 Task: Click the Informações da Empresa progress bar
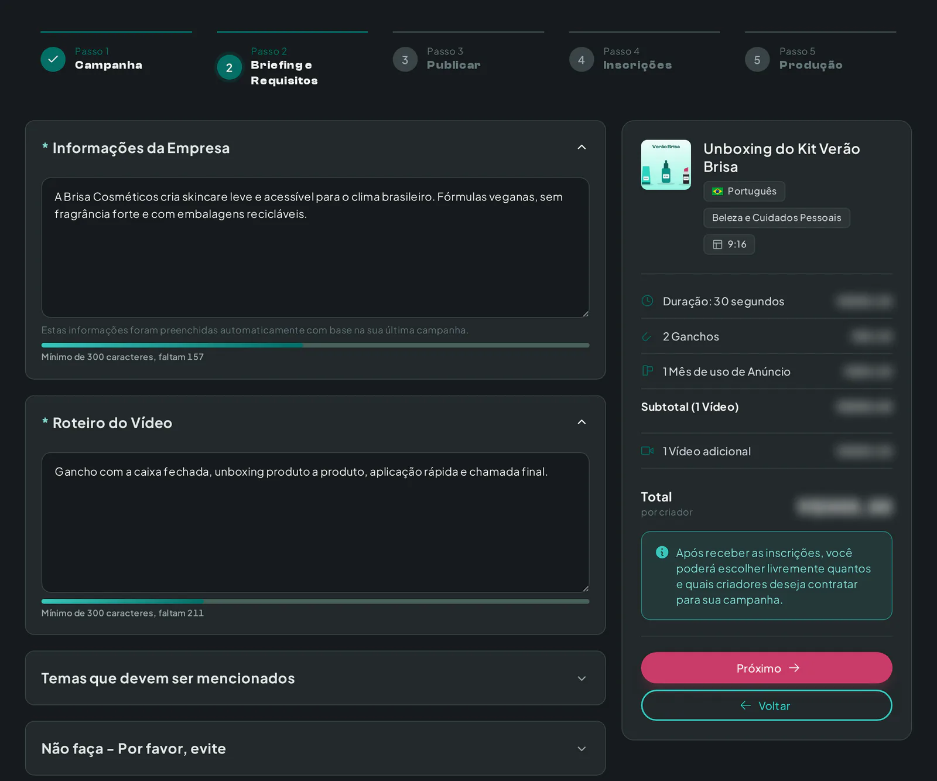point(315,345)
